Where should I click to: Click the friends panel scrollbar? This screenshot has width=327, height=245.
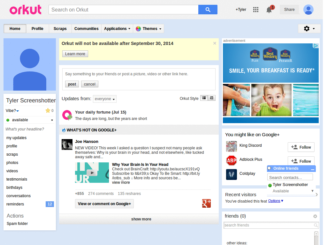click(316, 238)
